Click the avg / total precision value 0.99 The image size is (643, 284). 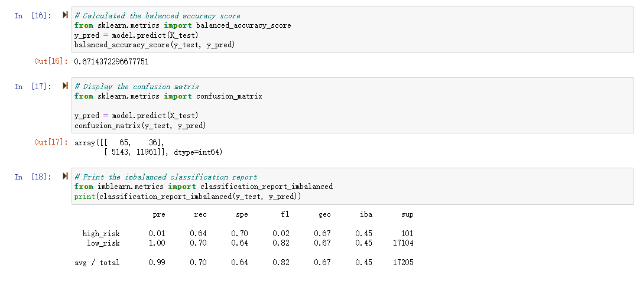[157, 263]
